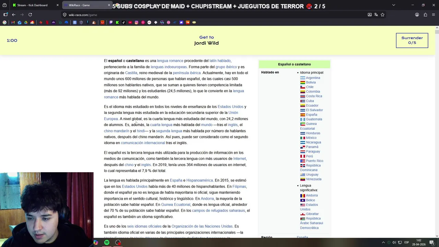Open the península ibérica link
The height and width of the screenshot is (247, 439).
(187, 73)
